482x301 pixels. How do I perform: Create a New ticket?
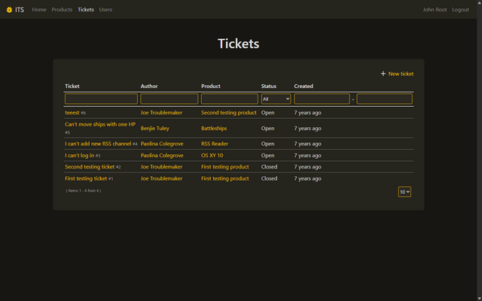click(x=401, y=74)
